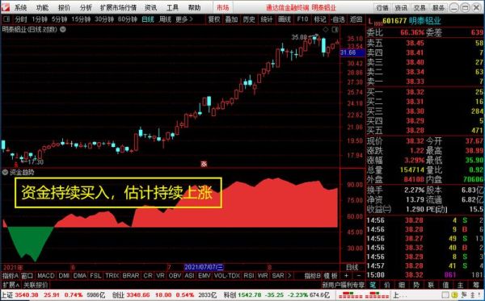Screen dimensions: 485x301
Task: Click the diamond icon at chart top-right
Action: 325,29
